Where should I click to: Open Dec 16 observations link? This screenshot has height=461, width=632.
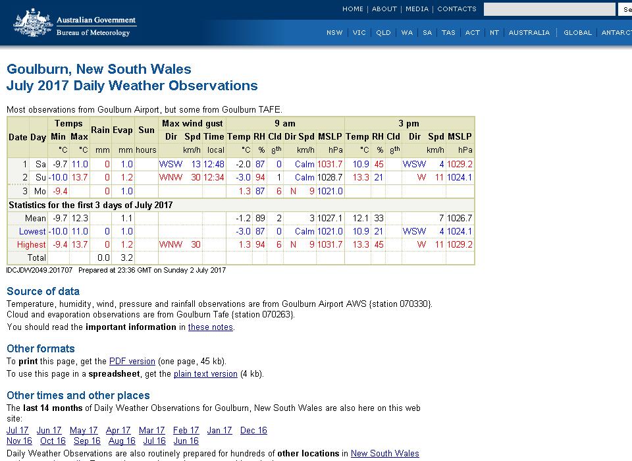(253, 431)
